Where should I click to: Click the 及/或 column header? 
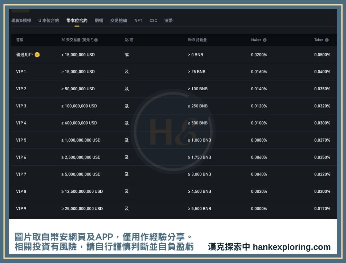(129, 40)
